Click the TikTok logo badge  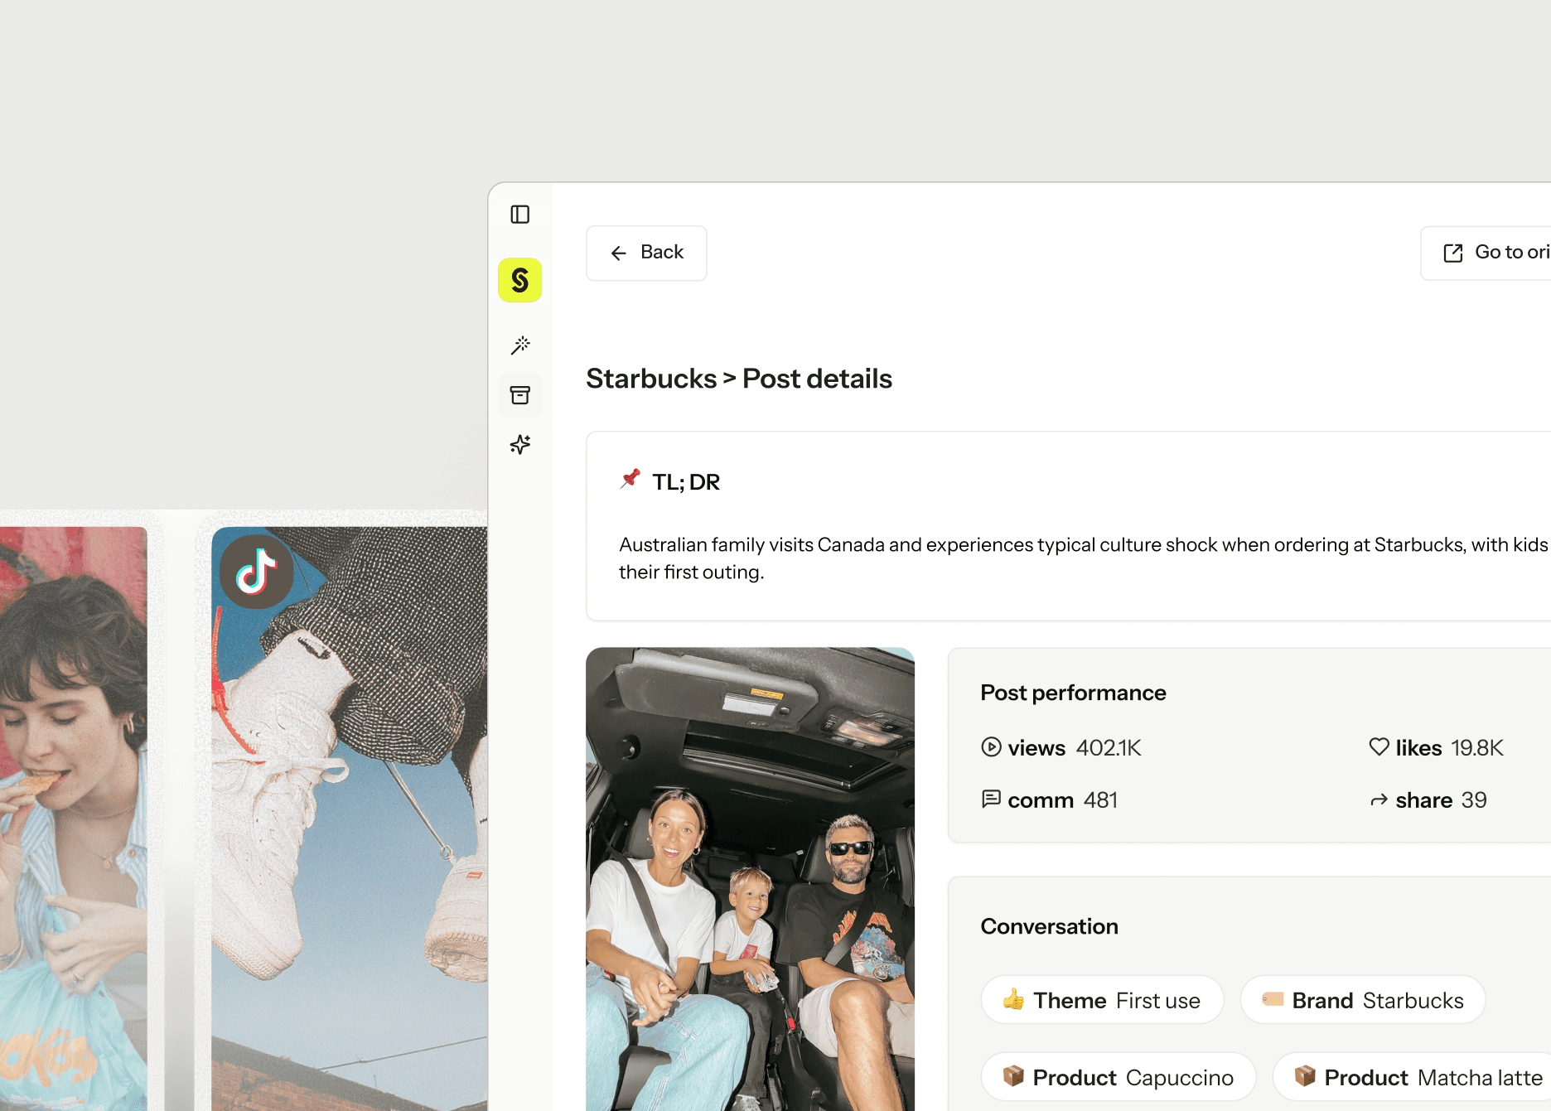(256, 572)
